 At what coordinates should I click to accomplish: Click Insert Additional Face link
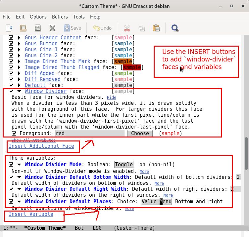(x=41, y=146)
